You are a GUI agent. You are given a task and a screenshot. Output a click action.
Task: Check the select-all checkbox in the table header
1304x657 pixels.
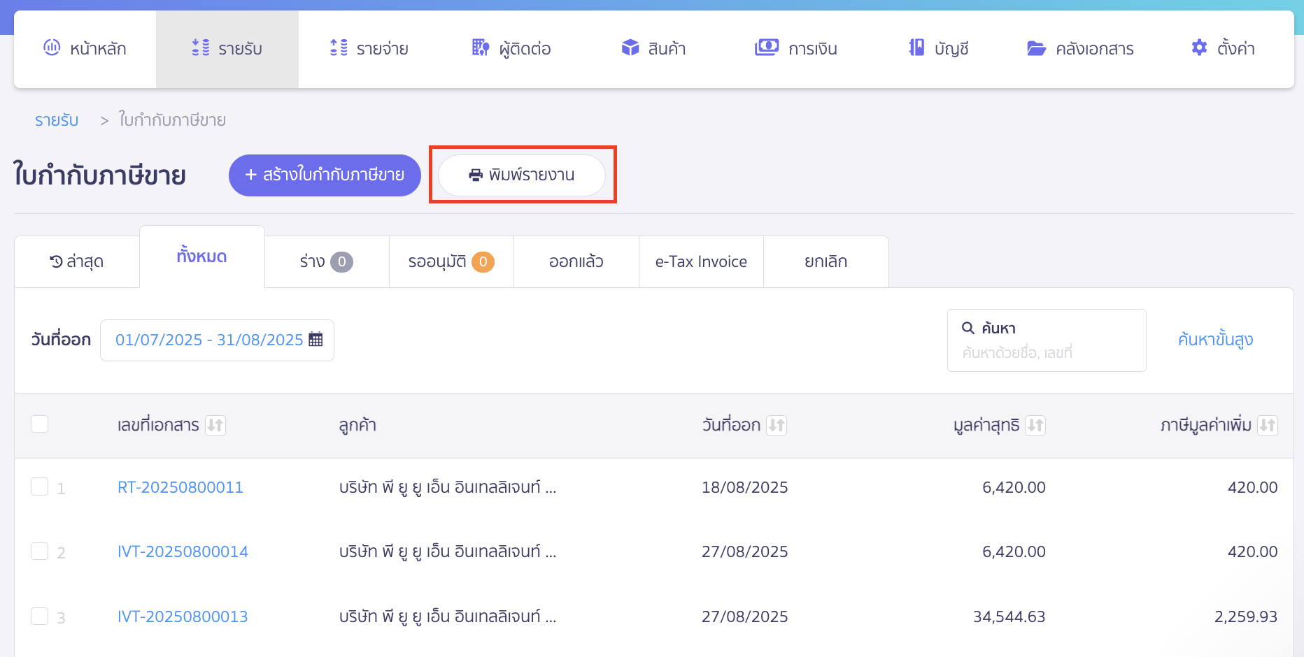[x=39, y=424]
